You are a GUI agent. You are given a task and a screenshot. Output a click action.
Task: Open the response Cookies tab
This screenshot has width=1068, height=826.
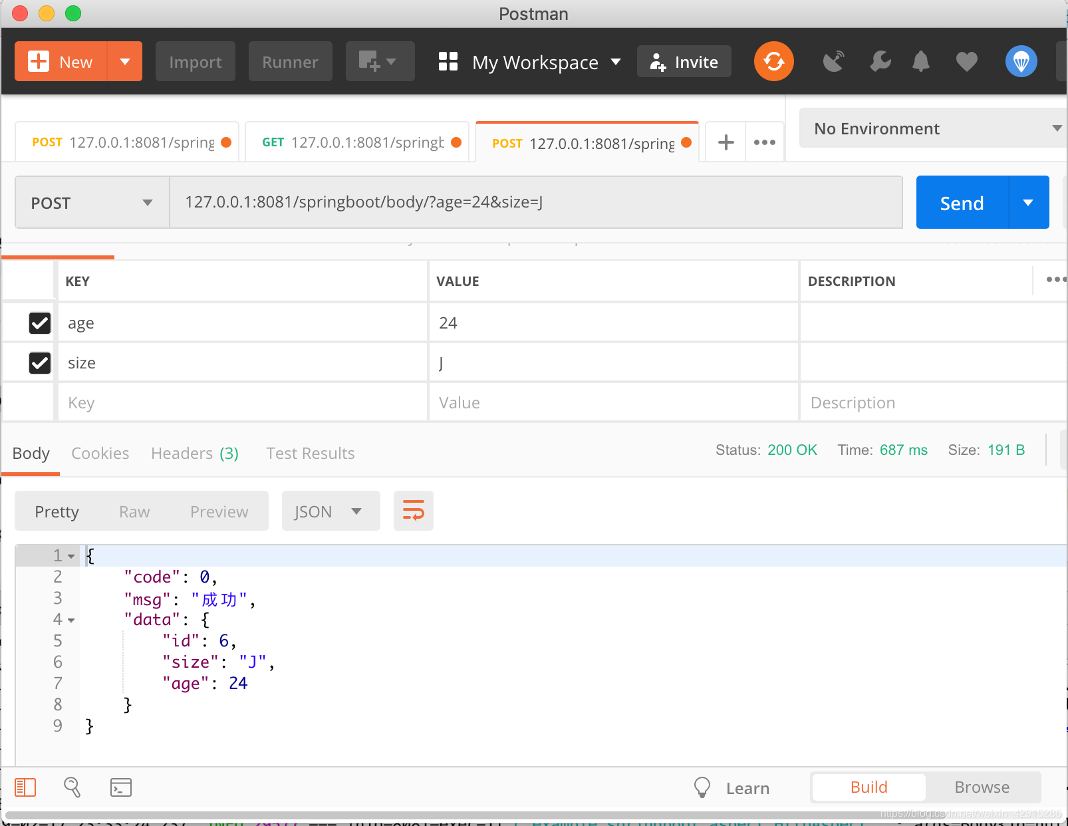click(x=100, y=453)
